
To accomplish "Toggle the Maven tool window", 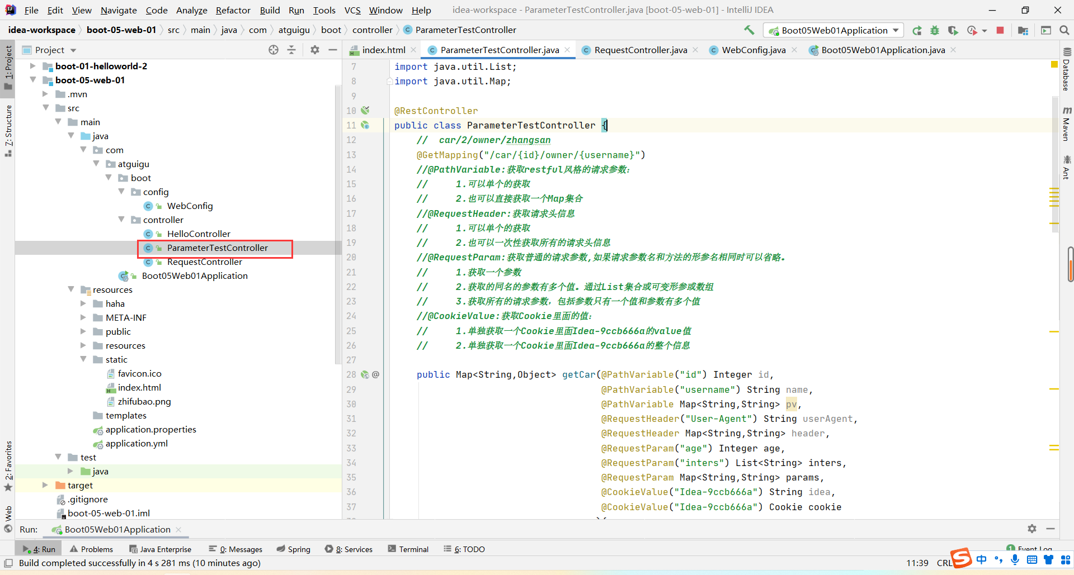I will (x=1066, y=124).
